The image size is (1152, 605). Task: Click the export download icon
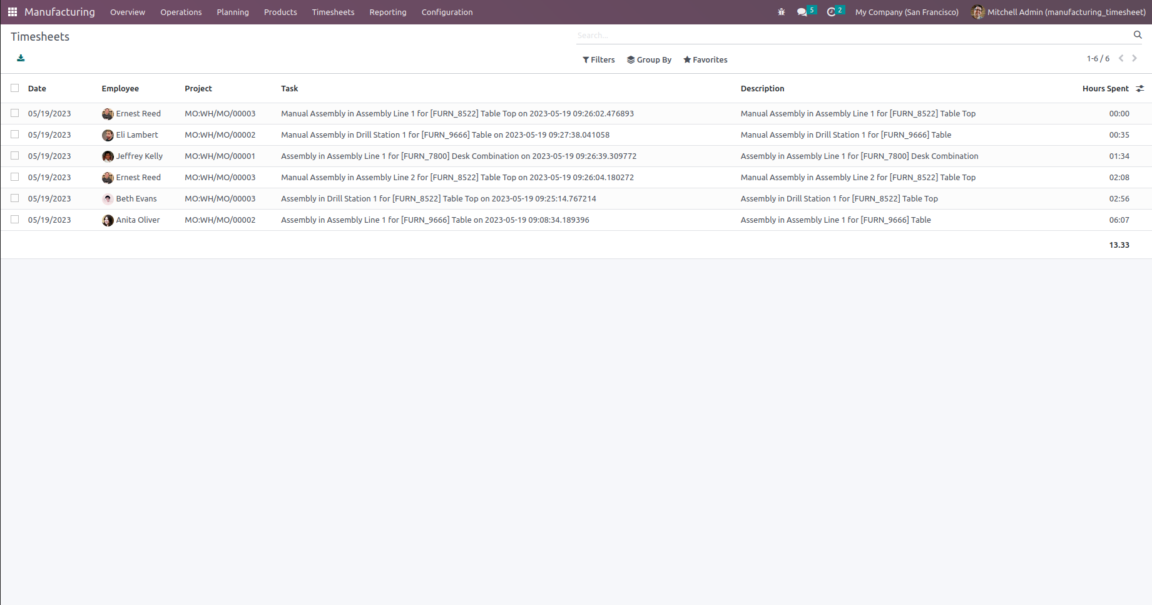(x=21, y=58)
